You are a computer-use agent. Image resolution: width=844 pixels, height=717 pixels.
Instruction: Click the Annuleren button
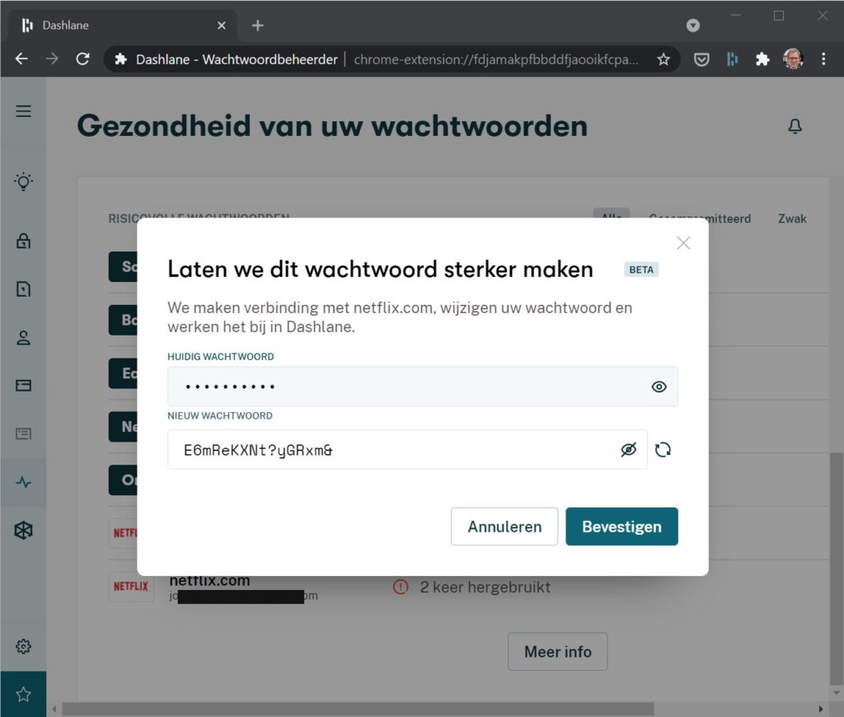504,527
